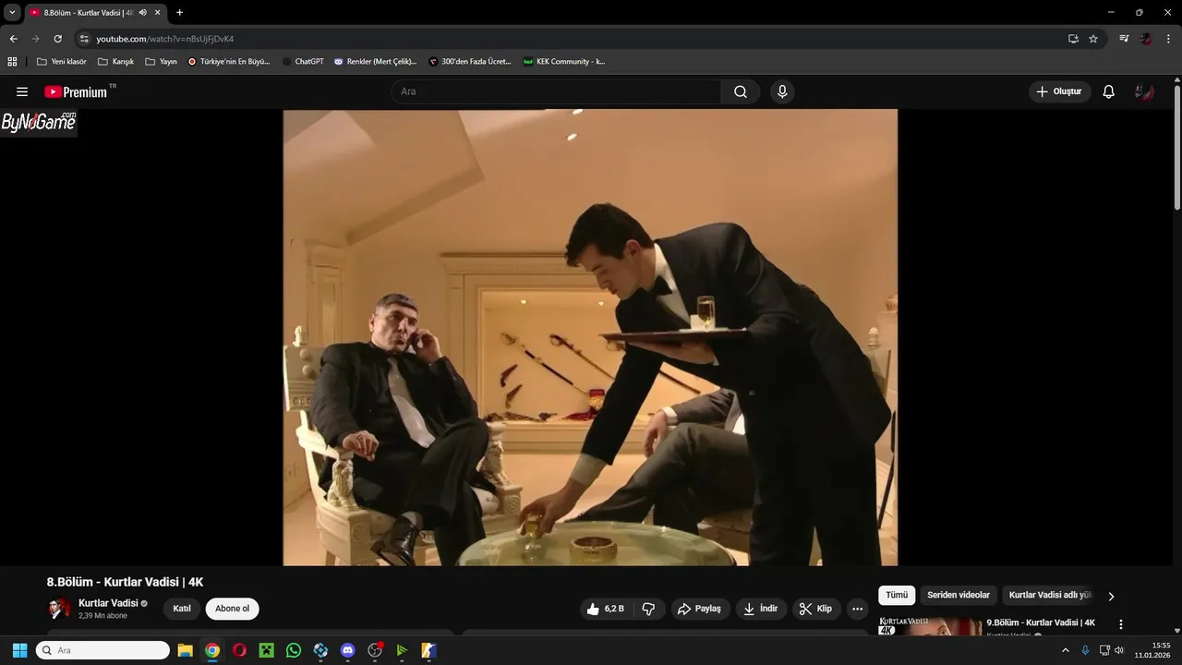Viewport: 1182px width, 665px height.
Task: Open media controls icon in Chrome toolbar
Action: (x=1124, y=39)
